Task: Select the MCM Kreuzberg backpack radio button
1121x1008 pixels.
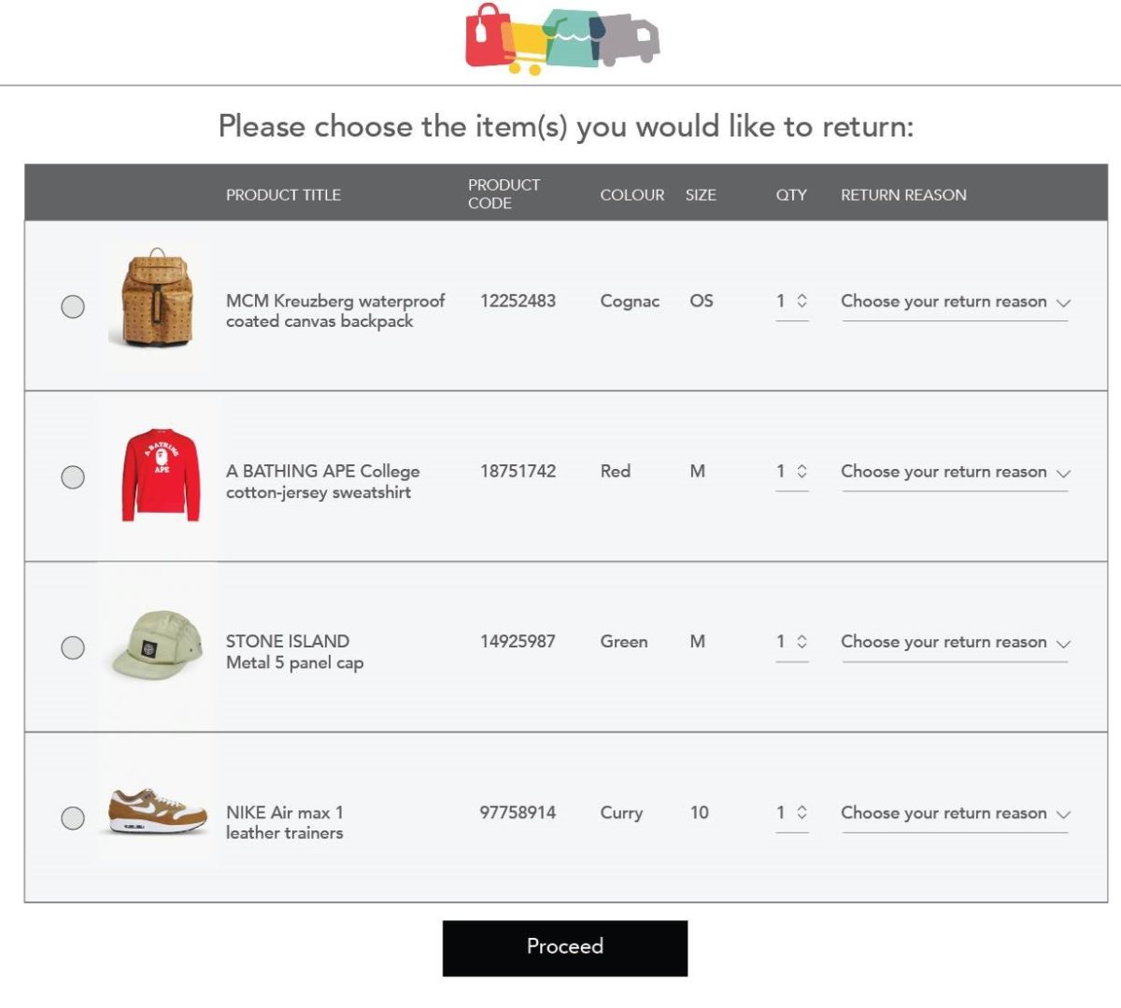Action: [73, 306]
